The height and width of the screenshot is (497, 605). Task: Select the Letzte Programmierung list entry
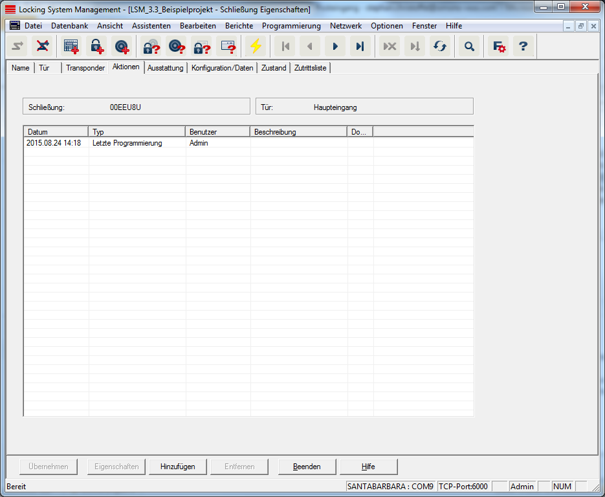[x=127, y=143]
